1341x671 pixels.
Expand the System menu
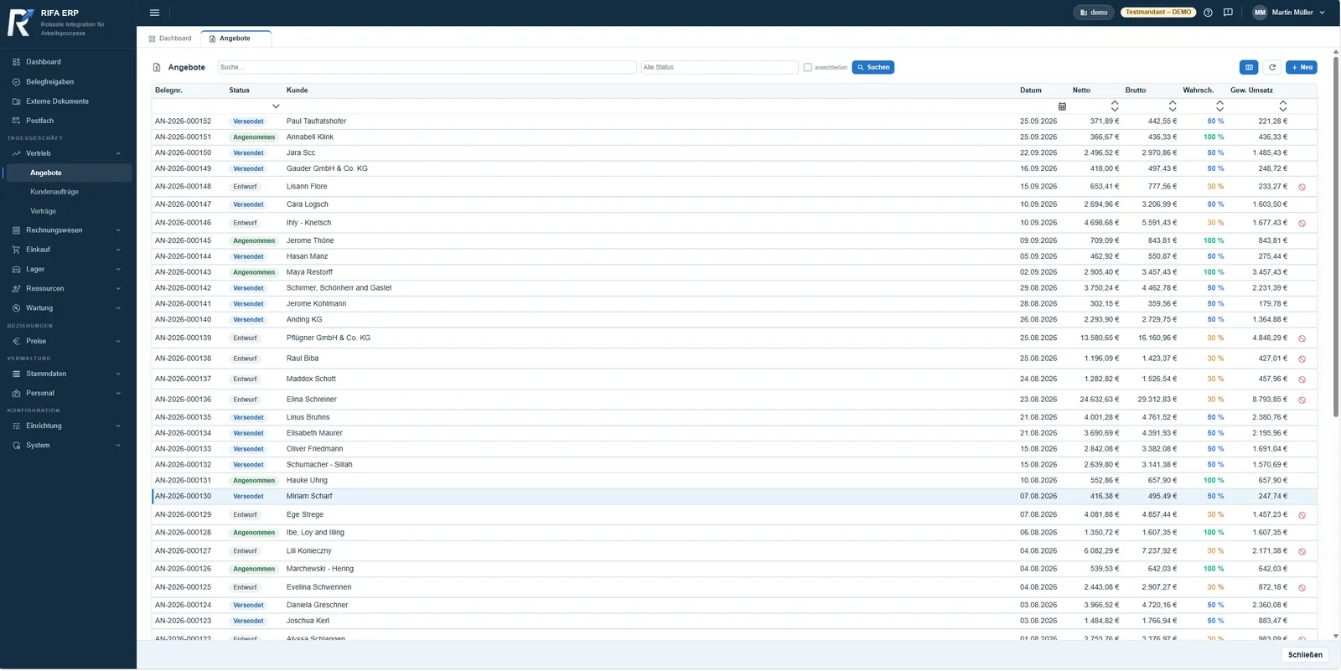(x=67, y=445)
